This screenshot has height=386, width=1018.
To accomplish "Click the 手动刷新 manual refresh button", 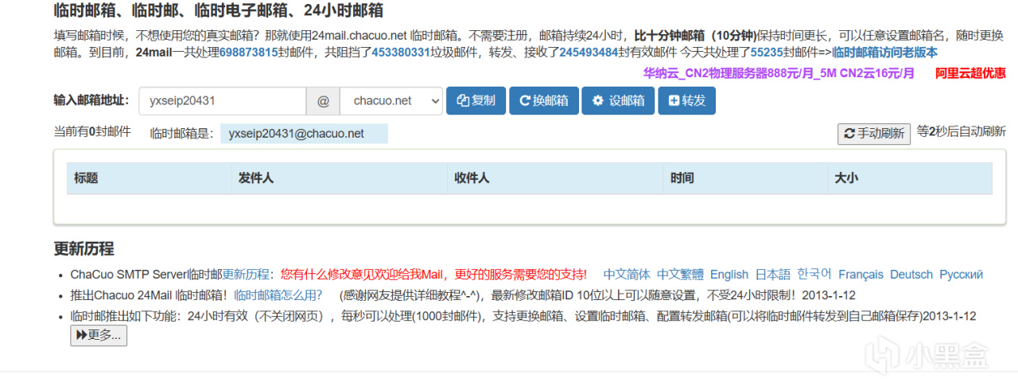I will 874,134.
